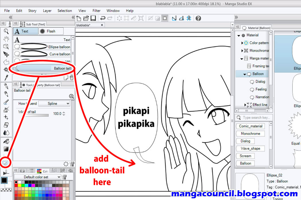
Task: Open the Layer menu
Action: pos(47,11)
